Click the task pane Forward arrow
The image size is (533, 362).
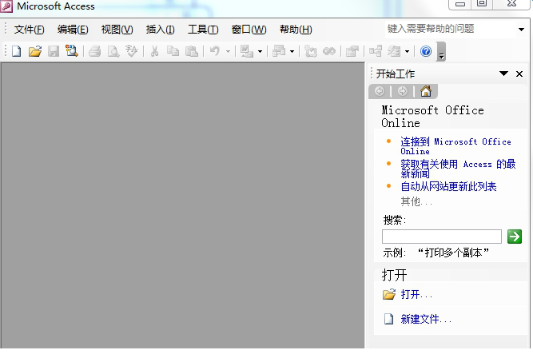403,91
